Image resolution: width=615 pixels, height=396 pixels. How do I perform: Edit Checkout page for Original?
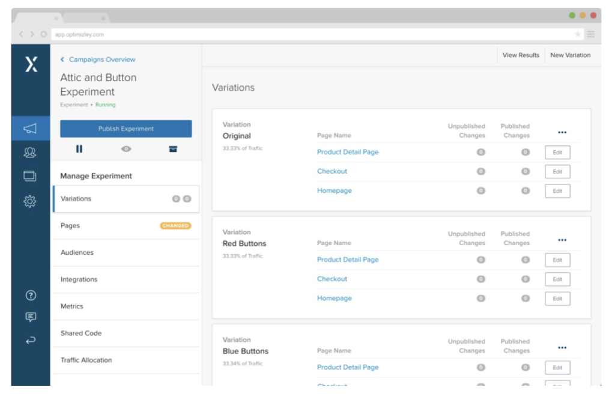557,172
